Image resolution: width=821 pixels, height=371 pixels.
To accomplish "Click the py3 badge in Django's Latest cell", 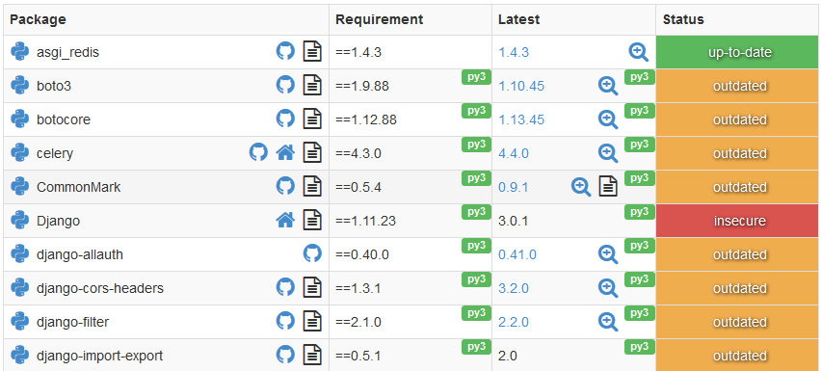I will coord(640,211).
